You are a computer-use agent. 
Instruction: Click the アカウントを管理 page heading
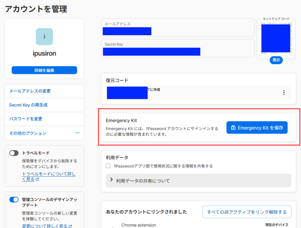(36, 9)
